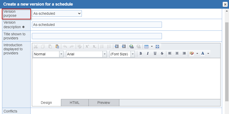Image resolution: width=229 pixels, height=114 pixels.
Task: Expand the Arial font name dropdown
Action: coord(105,54)
